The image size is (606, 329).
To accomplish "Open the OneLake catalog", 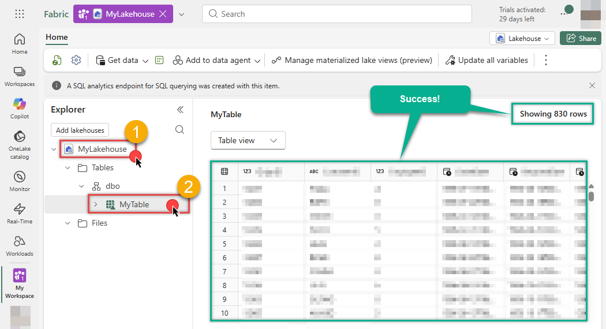I will coord(19,145).
